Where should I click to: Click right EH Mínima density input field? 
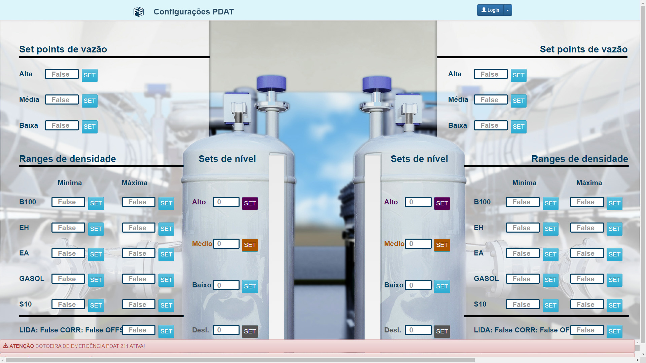click(523, 228)
